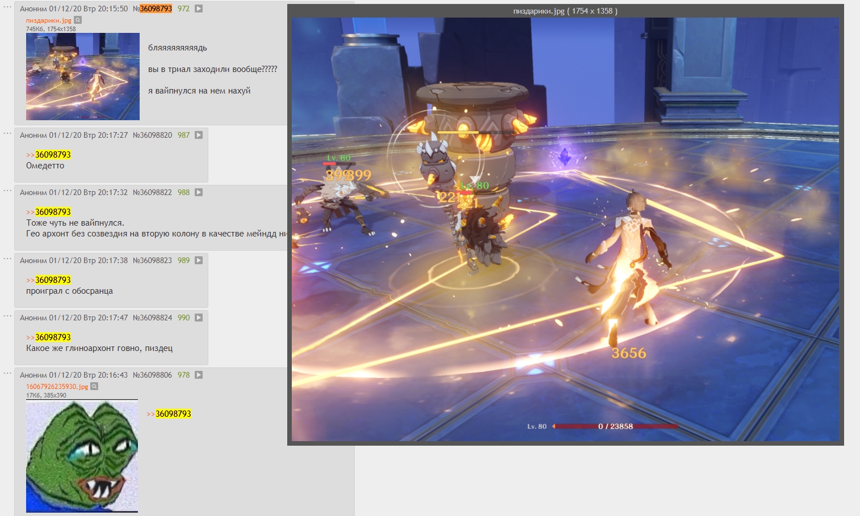Image resolution: width=860 pixels, height=516 pixels.
Task: Click the reply arrow icon on post №36098806
Action: (199, 375)
